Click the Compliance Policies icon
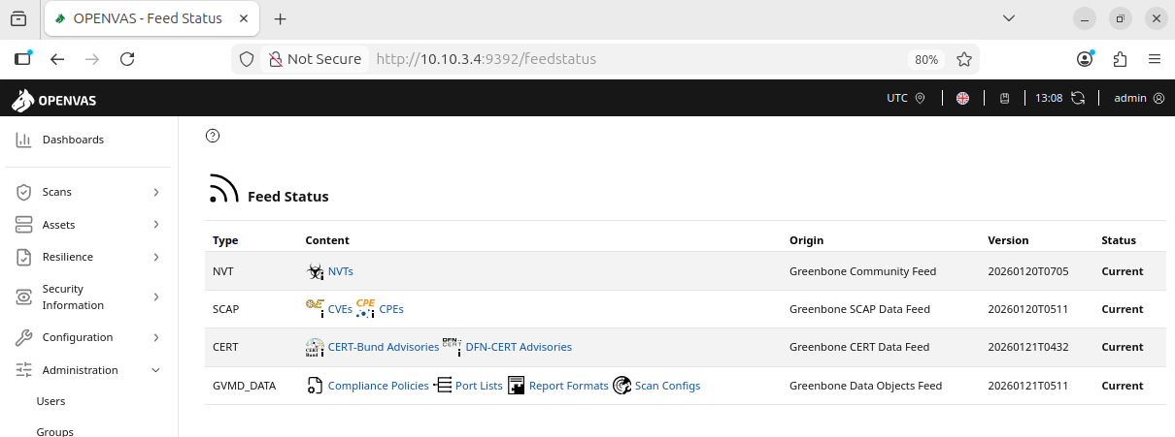Screen dimensions: 1175x437 [x=315, y=386]
